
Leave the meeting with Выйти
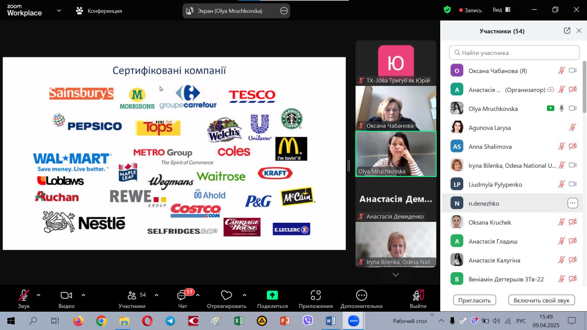(x=418, y=299)
